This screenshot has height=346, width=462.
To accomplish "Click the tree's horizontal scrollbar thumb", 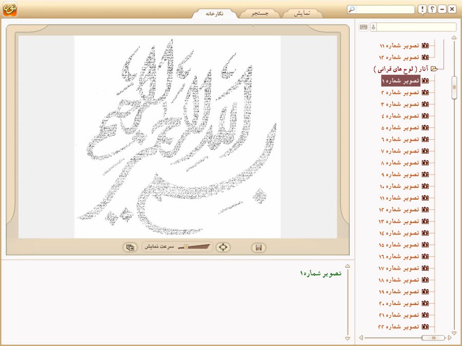I will tap(433, 338).
